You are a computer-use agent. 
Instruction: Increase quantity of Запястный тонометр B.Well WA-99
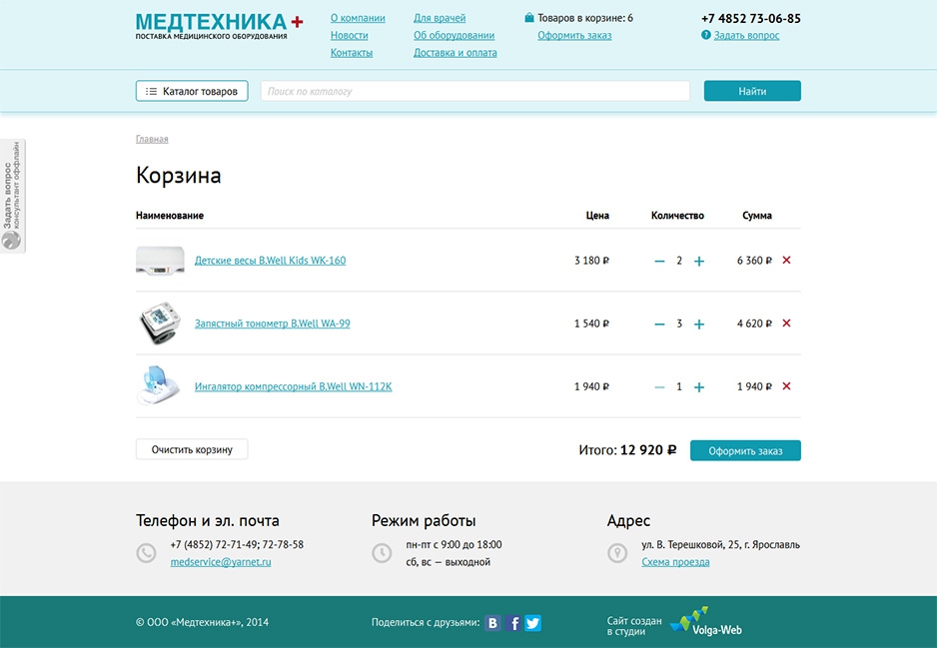point(698,324)
